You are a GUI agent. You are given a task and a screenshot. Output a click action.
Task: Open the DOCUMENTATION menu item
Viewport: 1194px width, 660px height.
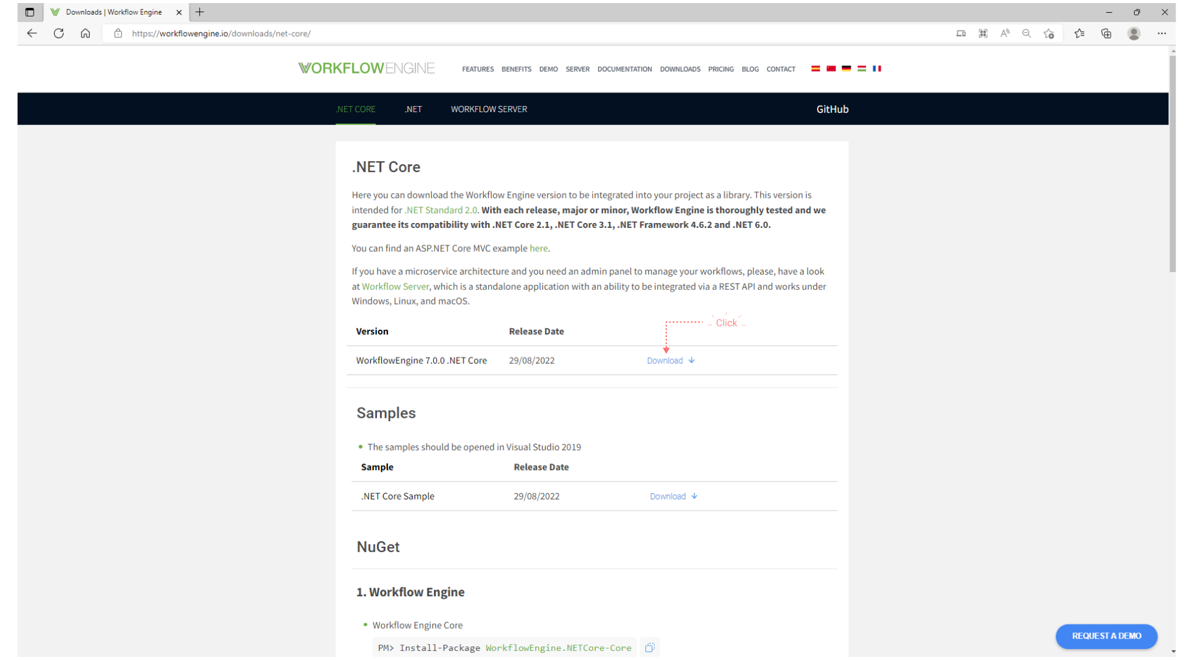[x=625, y=69]
